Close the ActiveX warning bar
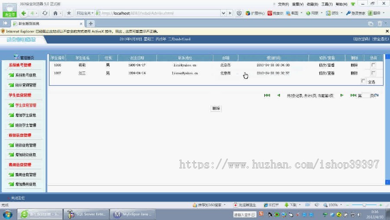 point(387,31)
